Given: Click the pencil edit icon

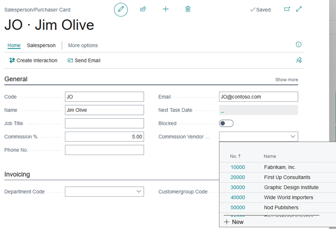Looking at the screenshot, I should (121, 9).
